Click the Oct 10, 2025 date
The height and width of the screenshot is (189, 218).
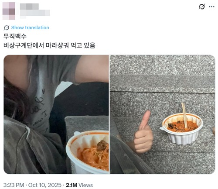point(45,185)
